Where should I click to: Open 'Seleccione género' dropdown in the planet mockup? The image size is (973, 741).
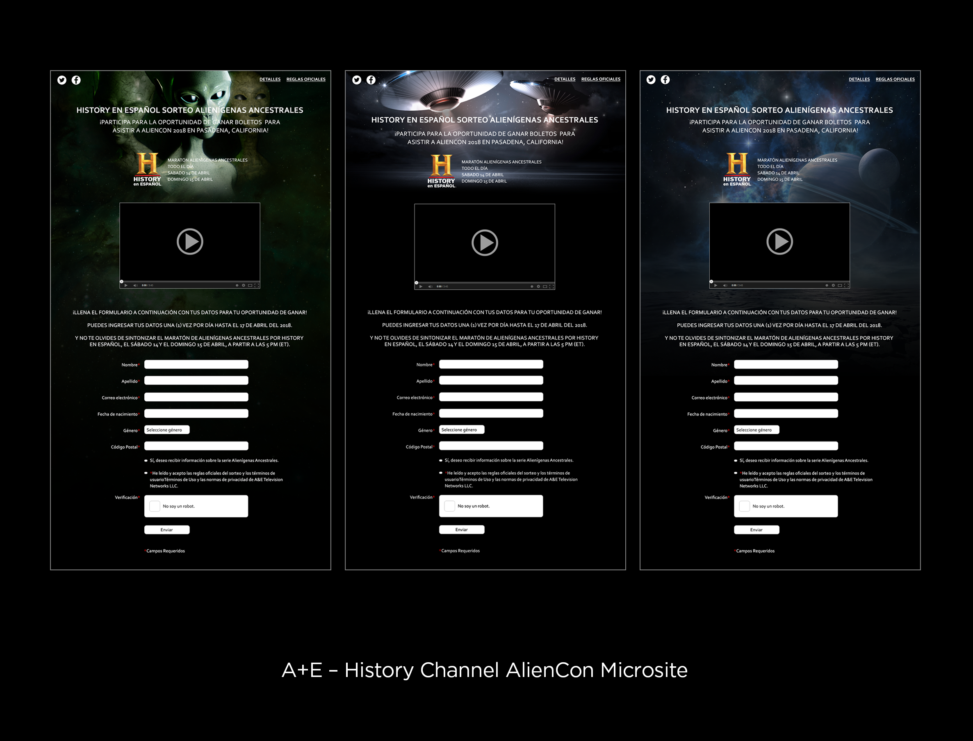(757, 430)
